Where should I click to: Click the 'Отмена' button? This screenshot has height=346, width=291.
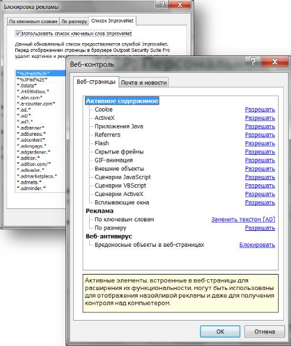(264, 331)
